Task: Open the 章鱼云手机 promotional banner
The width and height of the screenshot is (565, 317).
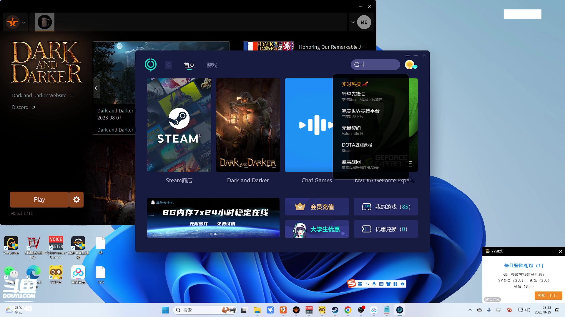Action: pos(213,218)
